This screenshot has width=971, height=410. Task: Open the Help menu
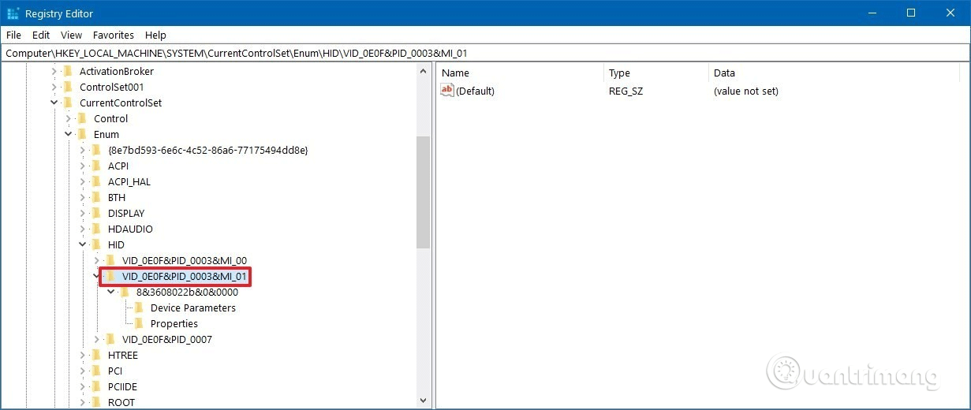click(155, 35)
